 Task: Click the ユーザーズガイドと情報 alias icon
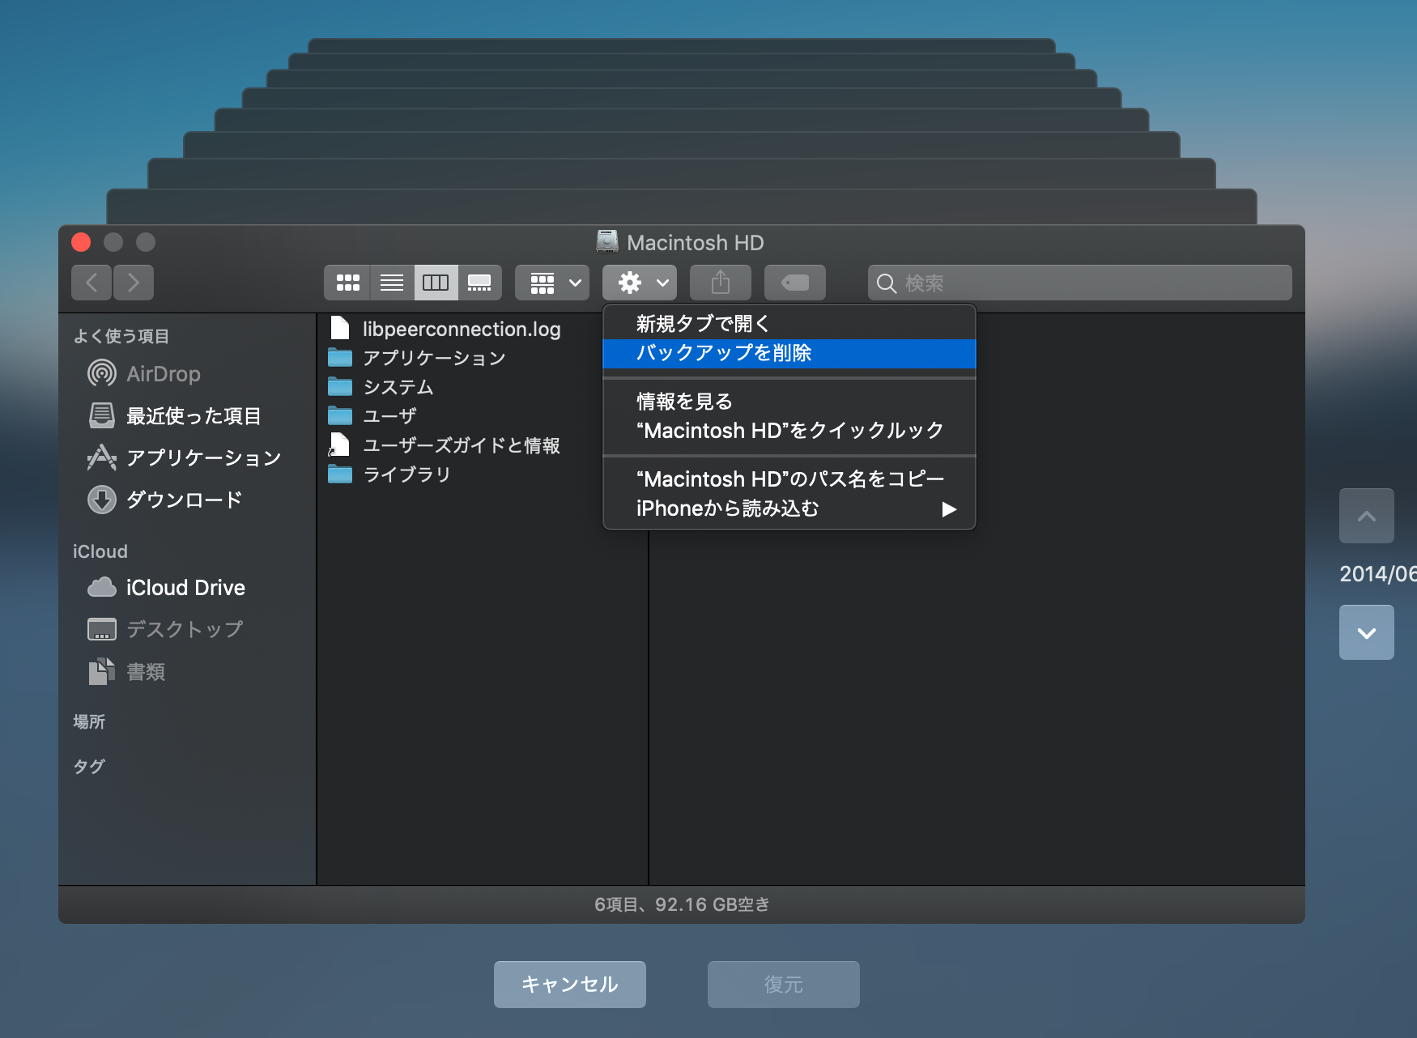tap(339, 445)
